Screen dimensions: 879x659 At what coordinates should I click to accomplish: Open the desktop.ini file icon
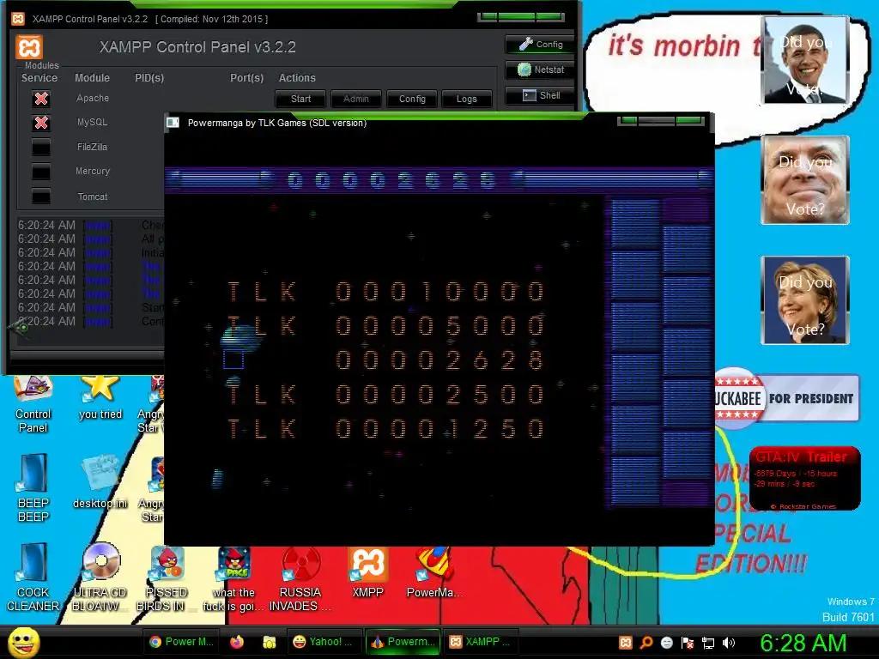(100, 481)
